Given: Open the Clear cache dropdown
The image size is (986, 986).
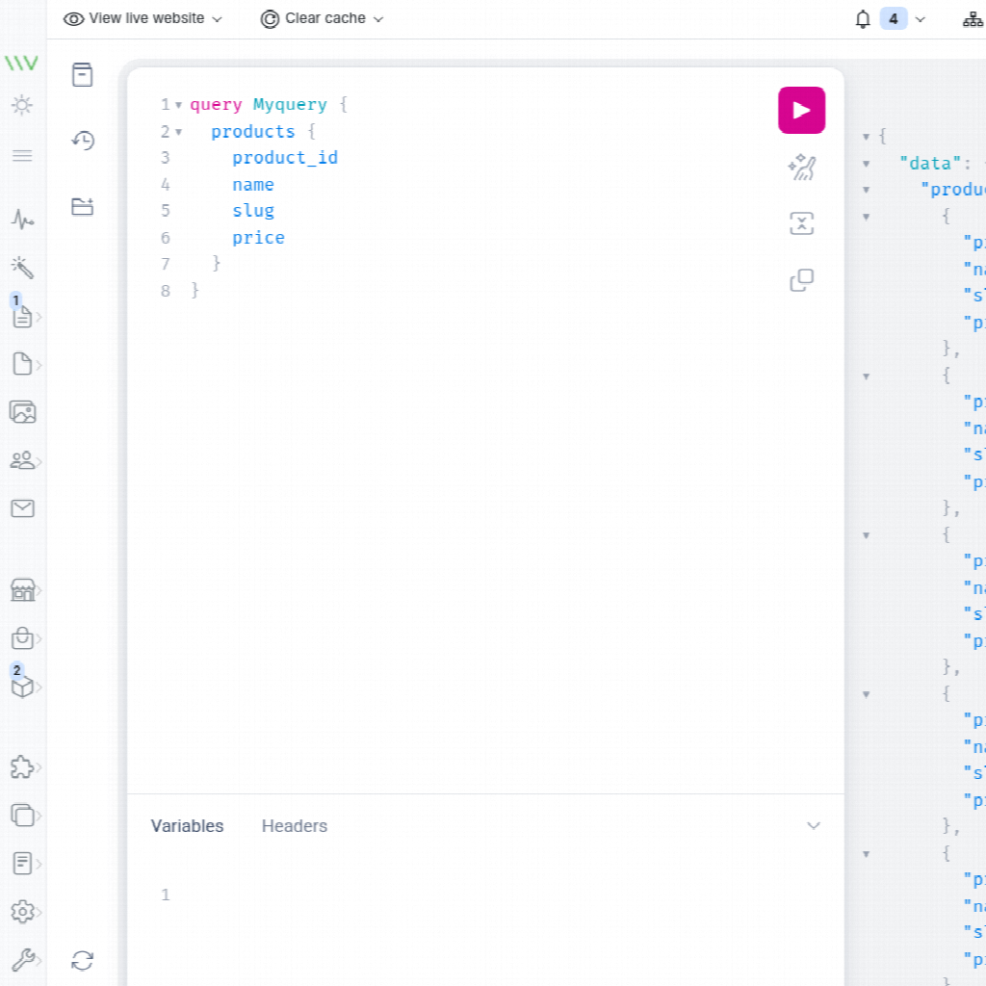Looking at the screenshot, I should (322, 19).
